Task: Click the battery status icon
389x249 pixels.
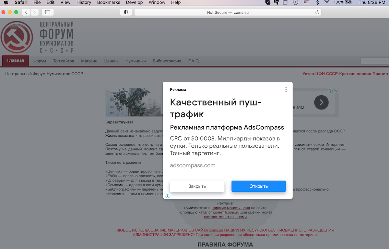Action: 349,3
